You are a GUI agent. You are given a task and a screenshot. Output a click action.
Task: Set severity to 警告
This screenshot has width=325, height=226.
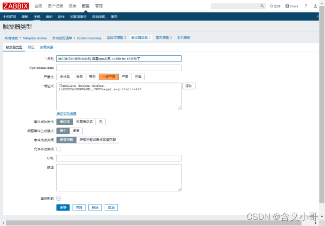(x=92, y=77)
